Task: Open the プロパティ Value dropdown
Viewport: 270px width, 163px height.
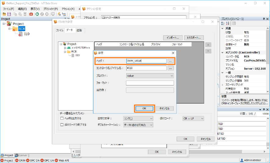Action: point(150,76)
